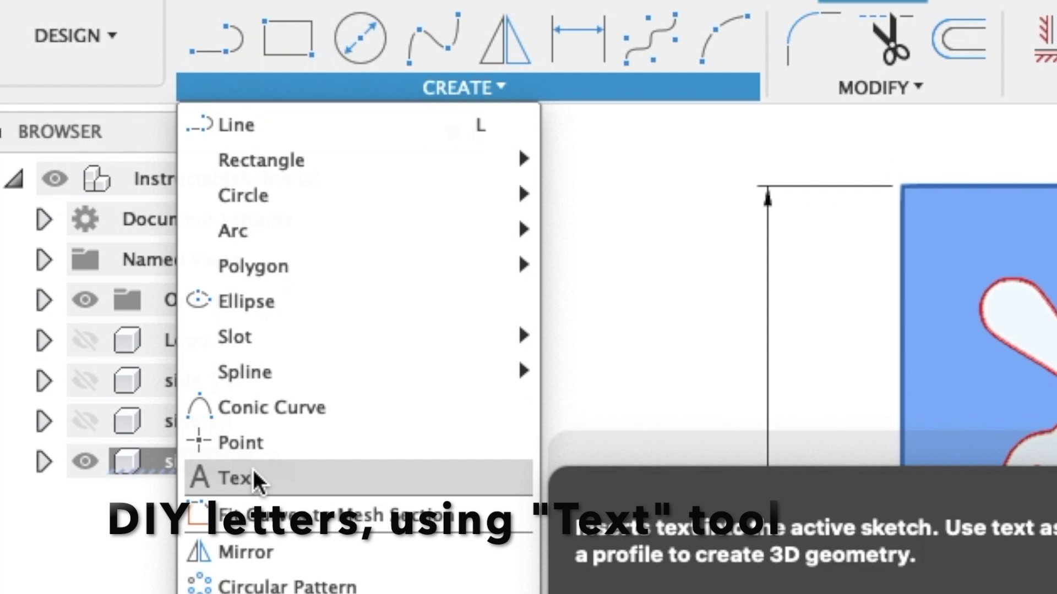Select the Point sketch tool
1057x594 pixels.
coord(240,442)
